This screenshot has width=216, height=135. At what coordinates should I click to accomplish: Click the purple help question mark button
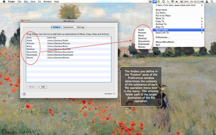[x=24, y=94]
